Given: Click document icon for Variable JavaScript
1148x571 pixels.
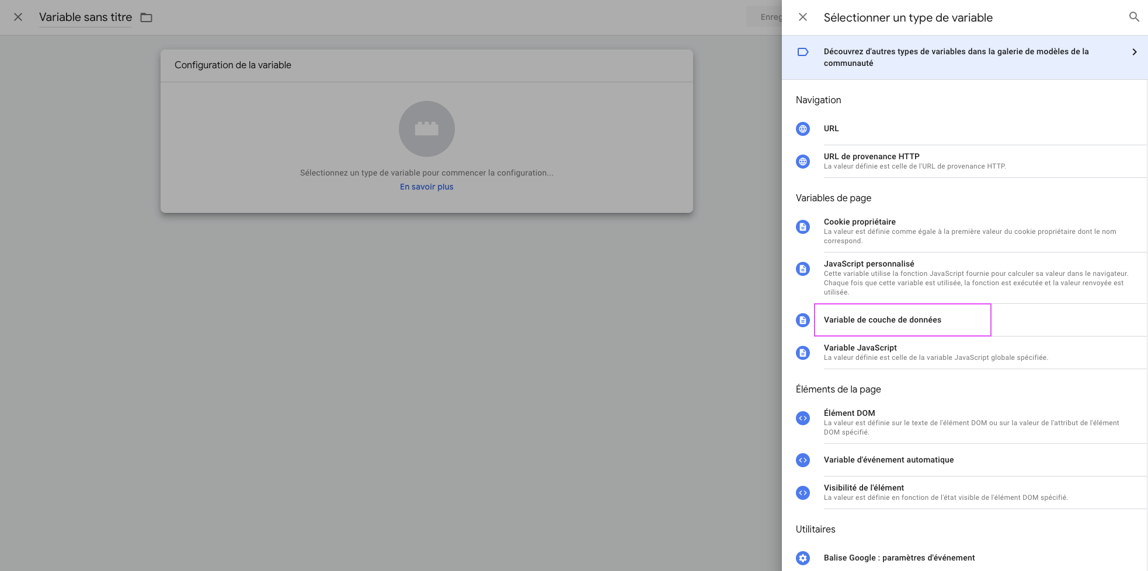Looking at the screenshot, I should point(803,353).
